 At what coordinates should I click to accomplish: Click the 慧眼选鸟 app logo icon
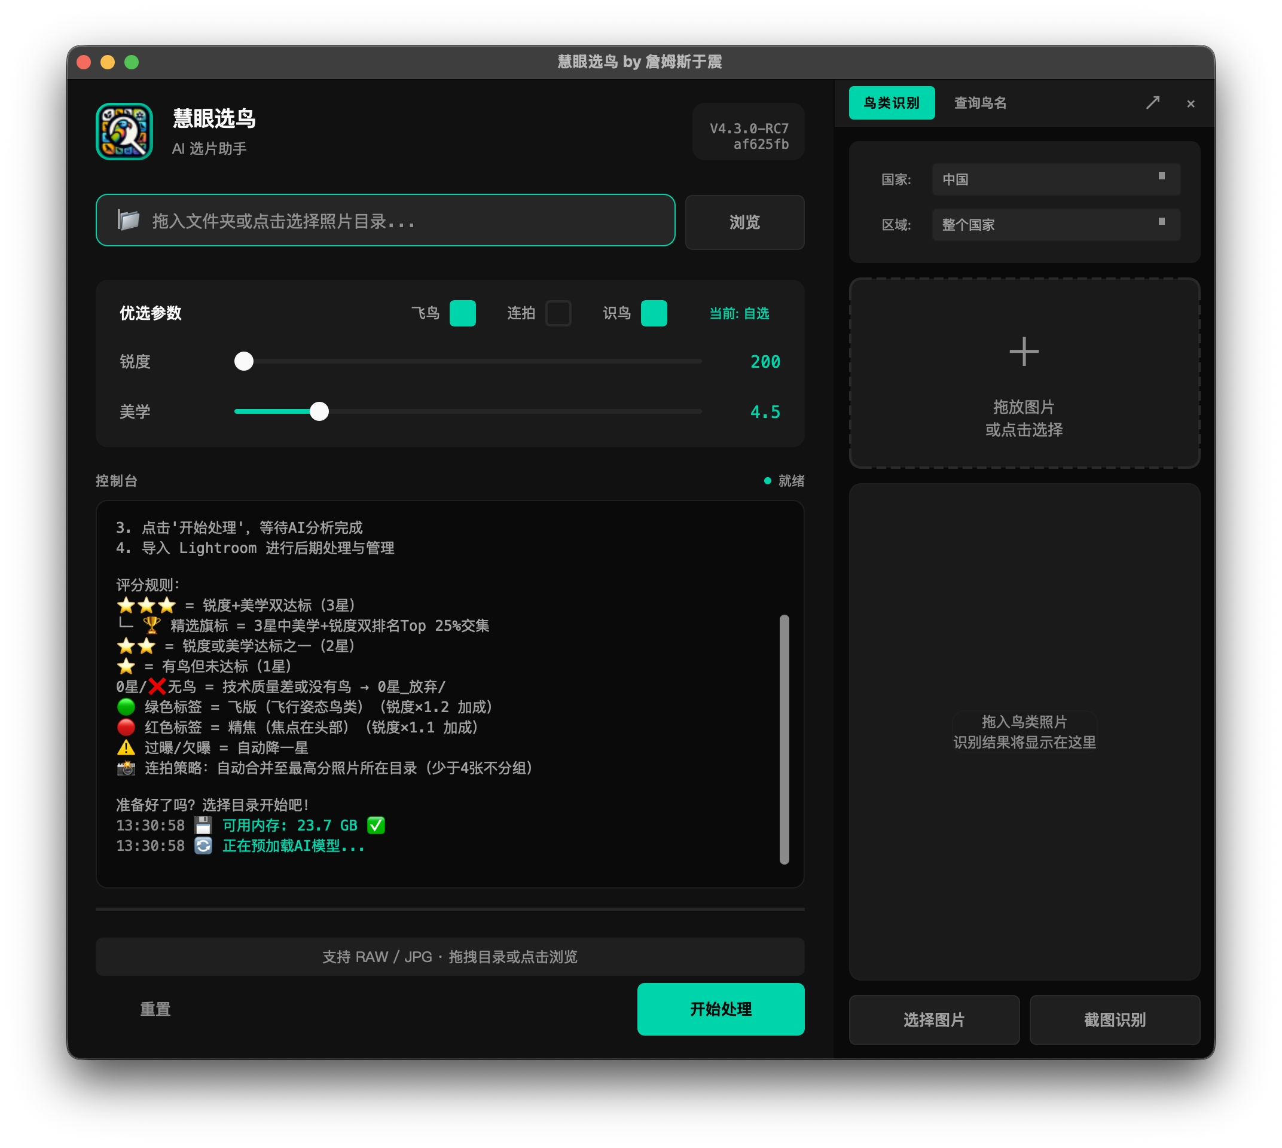[x=124, y=132]
